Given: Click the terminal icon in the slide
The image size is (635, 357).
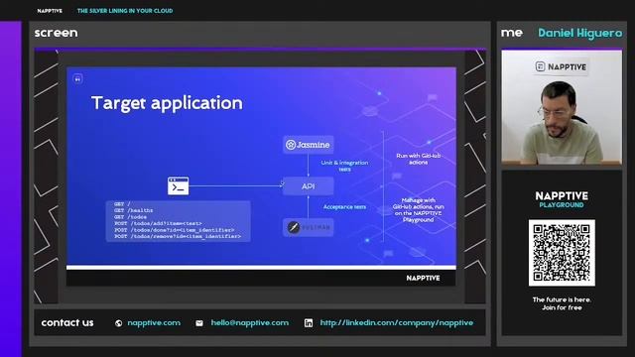Looking at the screenshot, I should (179, 185).
